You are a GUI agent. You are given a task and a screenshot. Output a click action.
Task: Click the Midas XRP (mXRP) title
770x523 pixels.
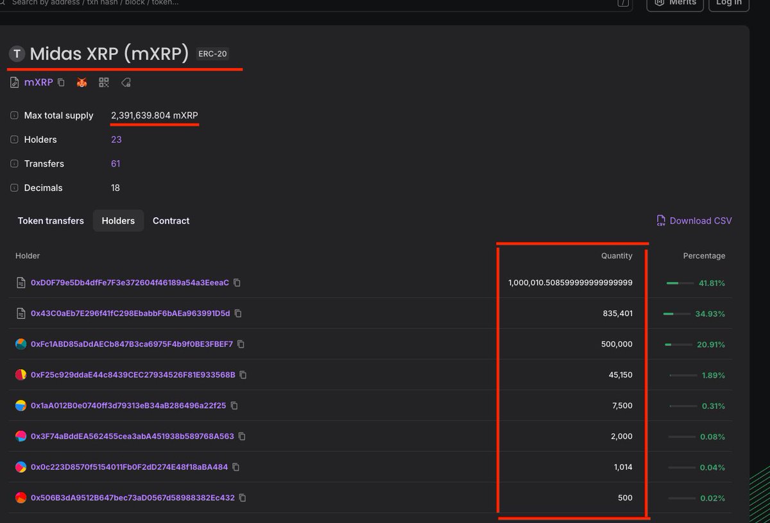click(x=109, y=54)
